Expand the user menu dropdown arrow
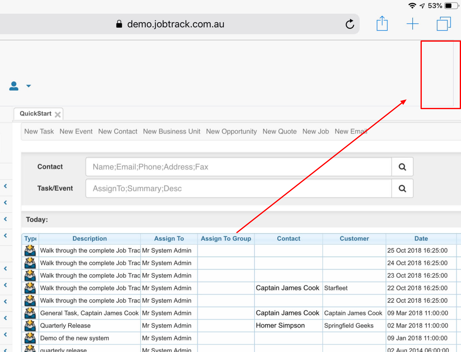461x352 pixels. click(29, 86)
